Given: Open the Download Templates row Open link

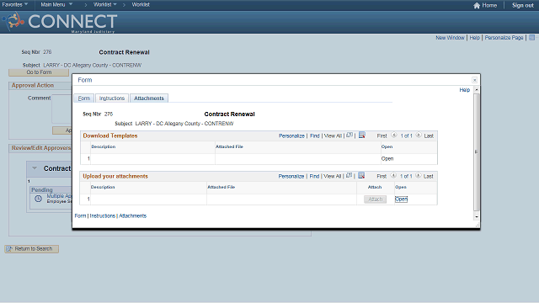Looking at the screenshot, I should click(x=387, y=159).
